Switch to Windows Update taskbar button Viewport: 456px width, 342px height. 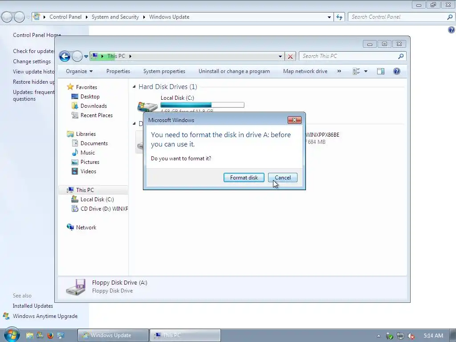(x=113, y=335)
